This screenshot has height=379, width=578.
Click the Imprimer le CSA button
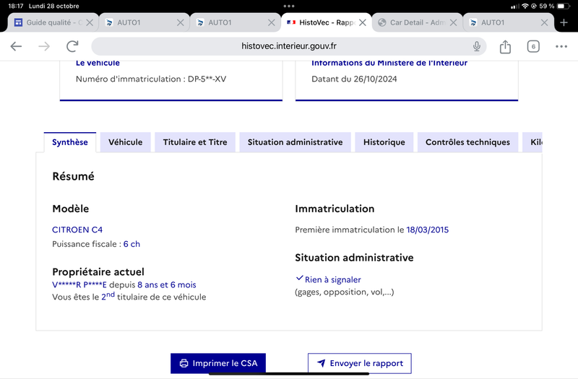[218, 363]
